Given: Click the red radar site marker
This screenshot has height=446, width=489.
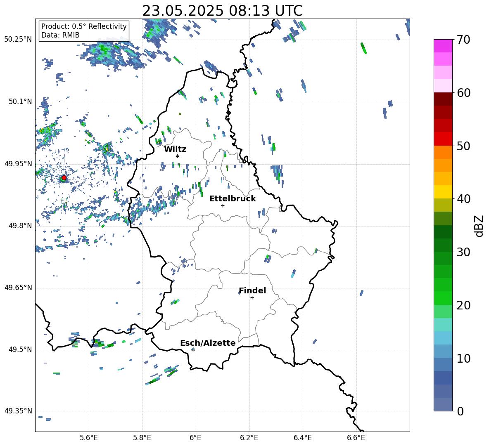Looking at the screenshot, I should [x=64, y=178].
